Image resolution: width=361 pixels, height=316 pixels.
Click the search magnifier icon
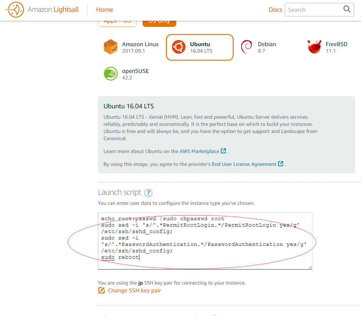(x=347, y=9)
